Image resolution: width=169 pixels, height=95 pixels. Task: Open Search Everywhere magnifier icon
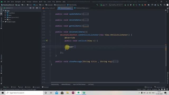tap(165, 5)
